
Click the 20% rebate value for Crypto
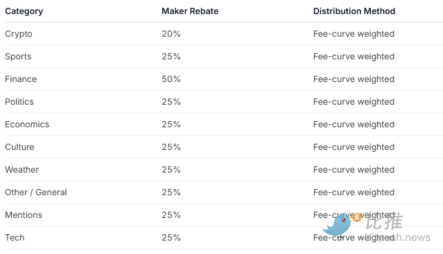point(171,34)
